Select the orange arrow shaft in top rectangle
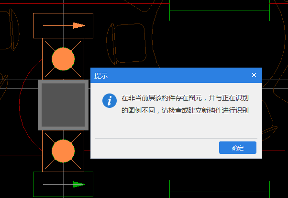The image size is (288, 198). 58,25
